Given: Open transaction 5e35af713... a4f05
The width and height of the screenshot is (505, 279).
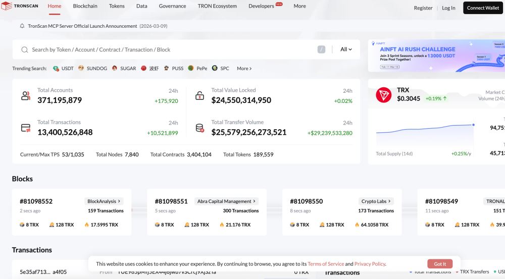Looking at the screenshot, I should click(x=43, y=272).
